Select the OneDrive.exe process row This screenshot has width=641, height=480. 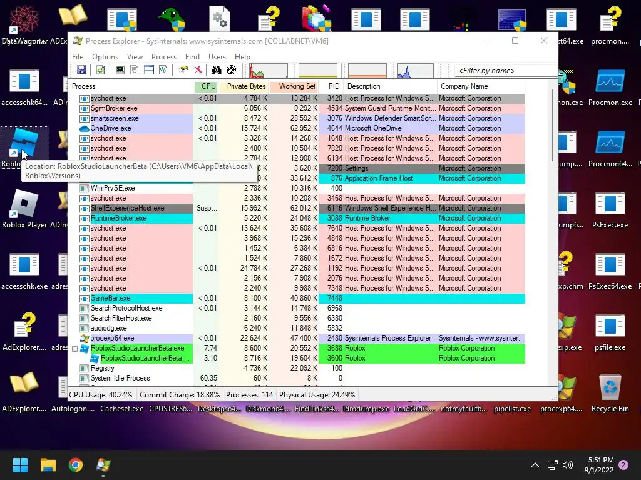coord(297,128)
